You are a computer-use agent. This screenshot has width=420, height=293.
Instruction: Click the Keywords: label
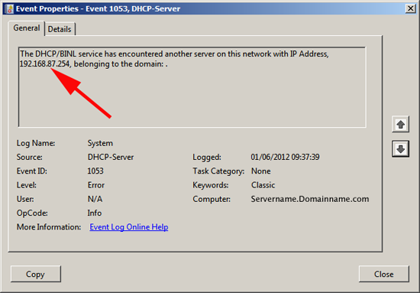pos(211,185)
